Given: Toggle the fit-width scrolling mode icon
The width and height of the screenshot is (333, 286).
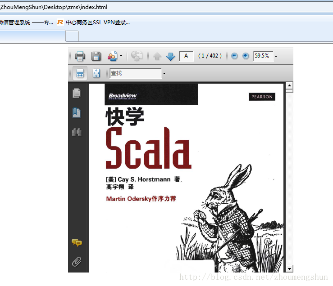Looking at the screenshot, I should tap(80, 73).
